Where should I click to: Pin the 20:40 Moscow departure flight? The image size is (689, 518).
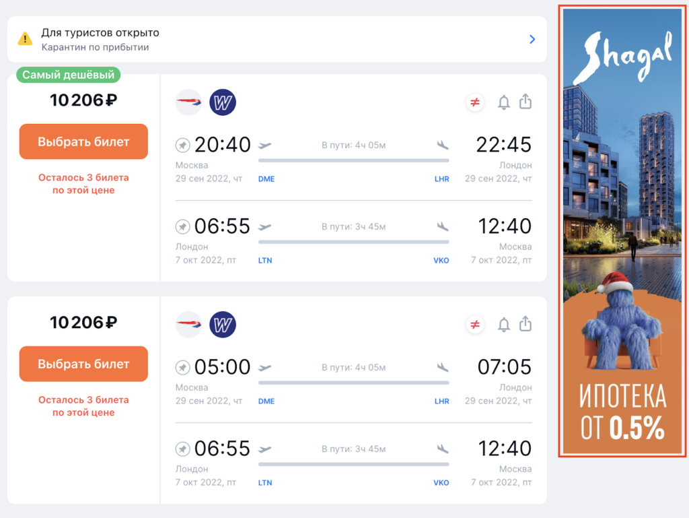pyautogui.click(x=182, y=145)
